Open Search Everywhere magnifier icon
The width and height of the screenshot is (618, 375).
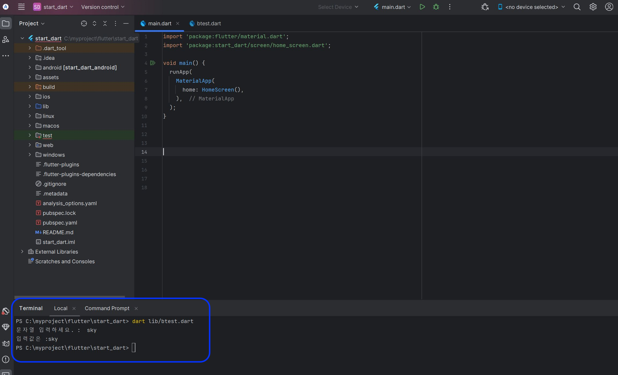click(577, 7)
